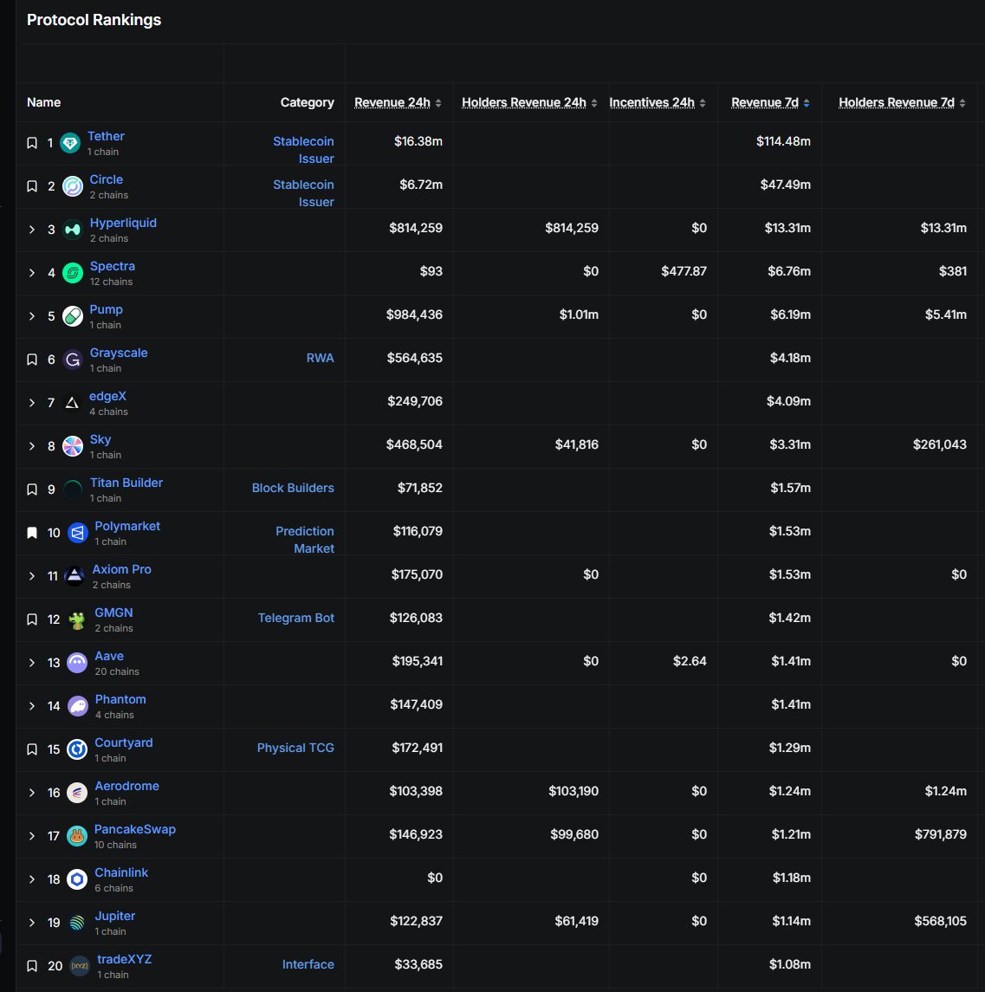Click the Protocol Rankings heading

click(94, 20)
